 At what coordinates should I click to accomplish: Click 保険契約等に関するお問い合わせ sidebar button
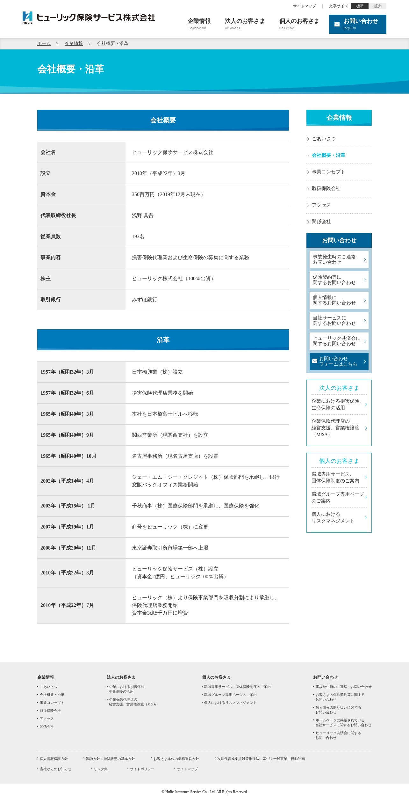click(x=339, y=280)
